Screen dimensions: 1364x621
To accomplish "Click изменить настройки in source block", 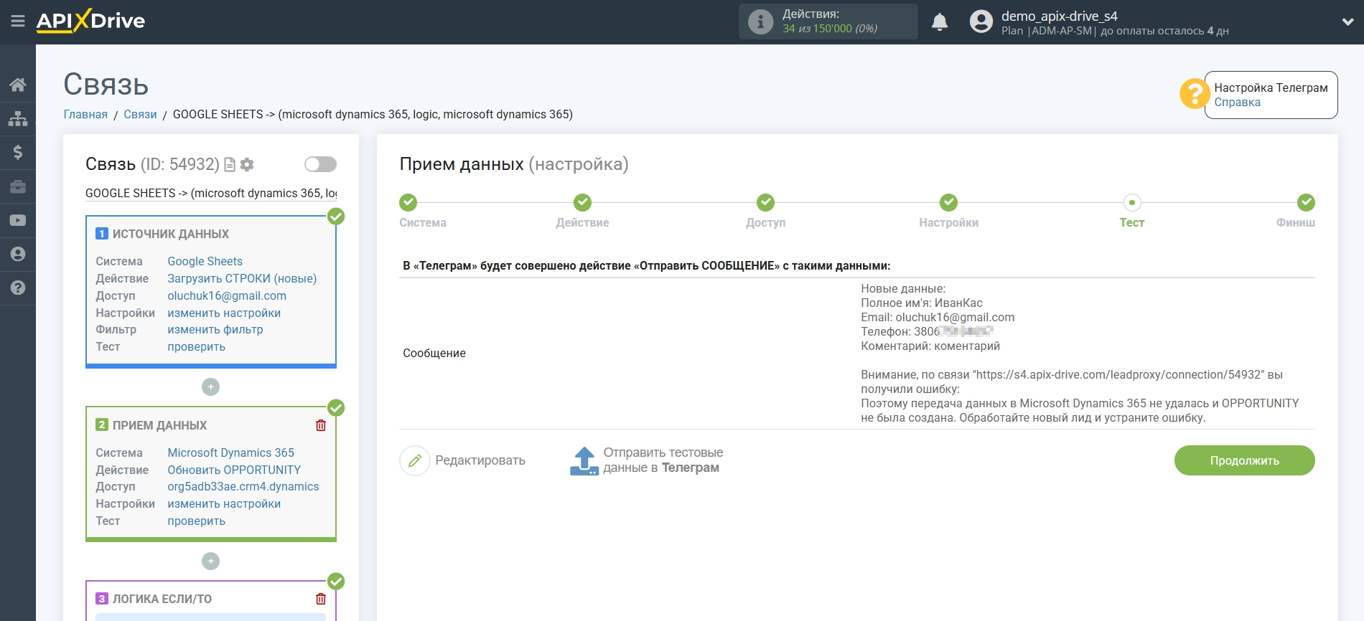I will [x=224, y=313].
